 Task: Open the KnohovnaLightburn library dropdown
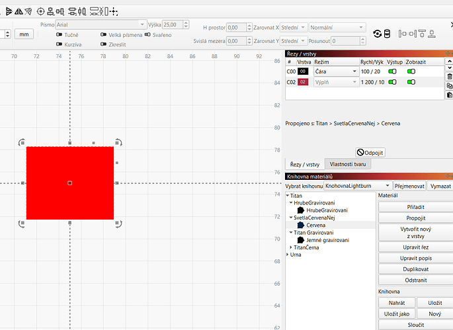coord(353,186)
